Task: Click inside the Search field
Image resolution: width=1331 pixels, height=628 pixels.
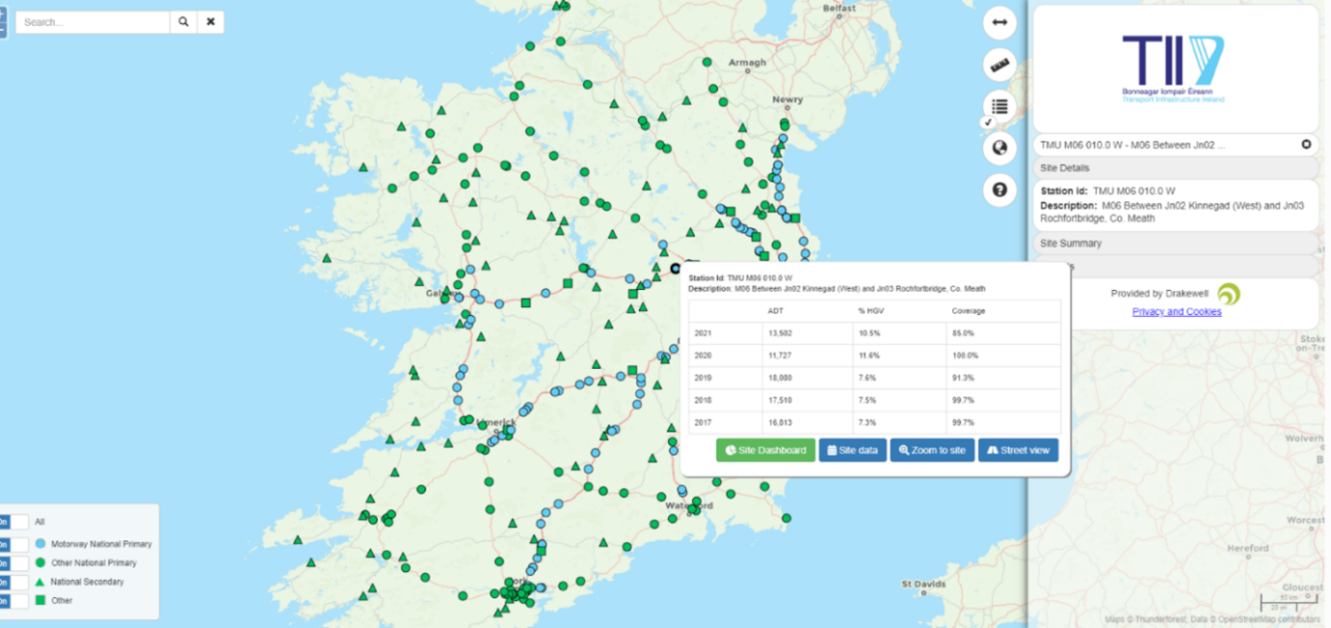Action: tap(92, 20)
